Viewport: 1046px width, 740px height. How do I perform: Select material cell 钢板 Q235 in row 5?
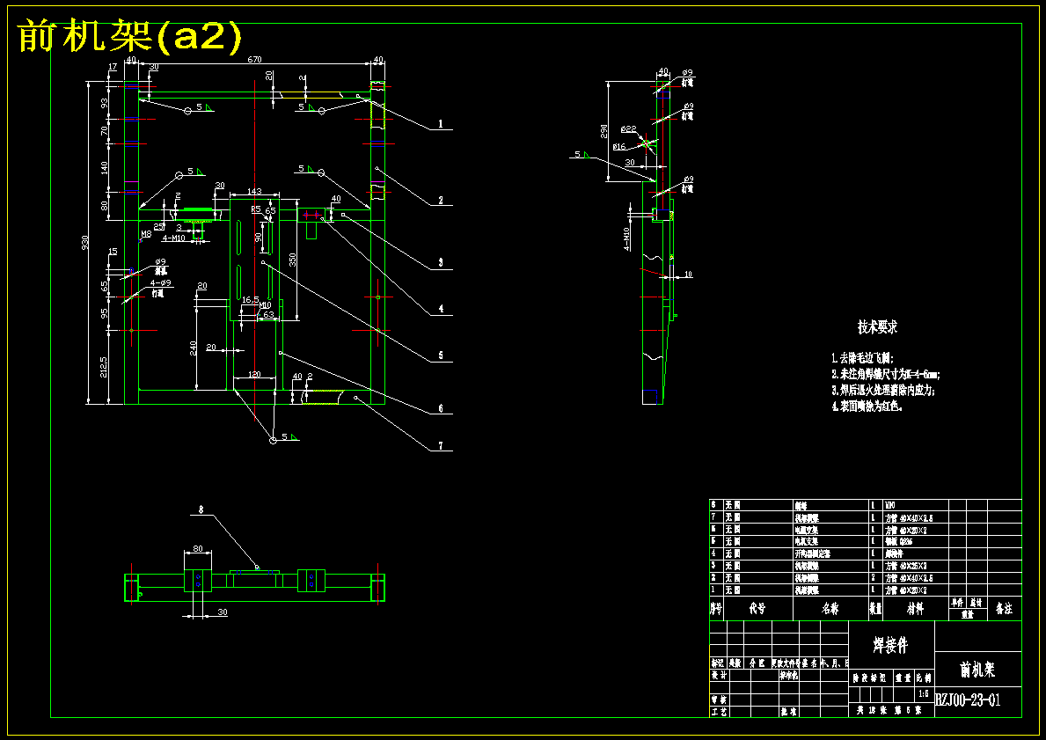point(900,542)
